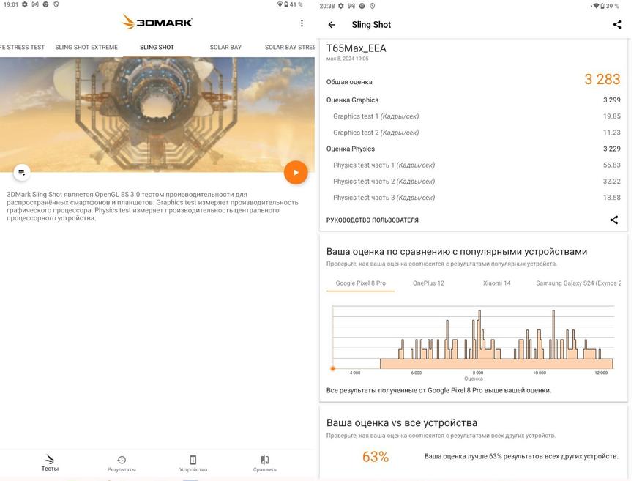The width and height of the screenshot is (642, 481).
Task: Tap Physics test часть 3 row
Action: 473,198
